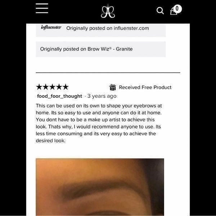Click the Anastasia butterfly logo
216x216 pixels.
point(108,12)
